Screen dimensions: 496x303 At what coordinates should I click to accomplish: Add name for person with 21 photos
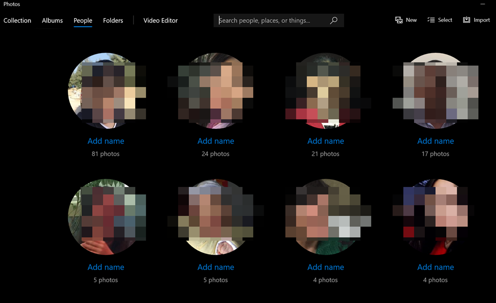tap(326, 141)
